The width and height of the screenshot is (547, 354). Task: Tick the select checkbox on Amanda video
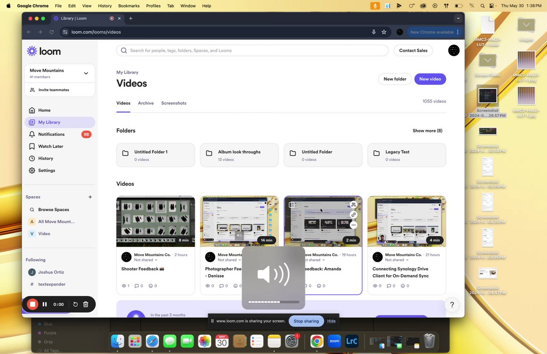point(292,205)
